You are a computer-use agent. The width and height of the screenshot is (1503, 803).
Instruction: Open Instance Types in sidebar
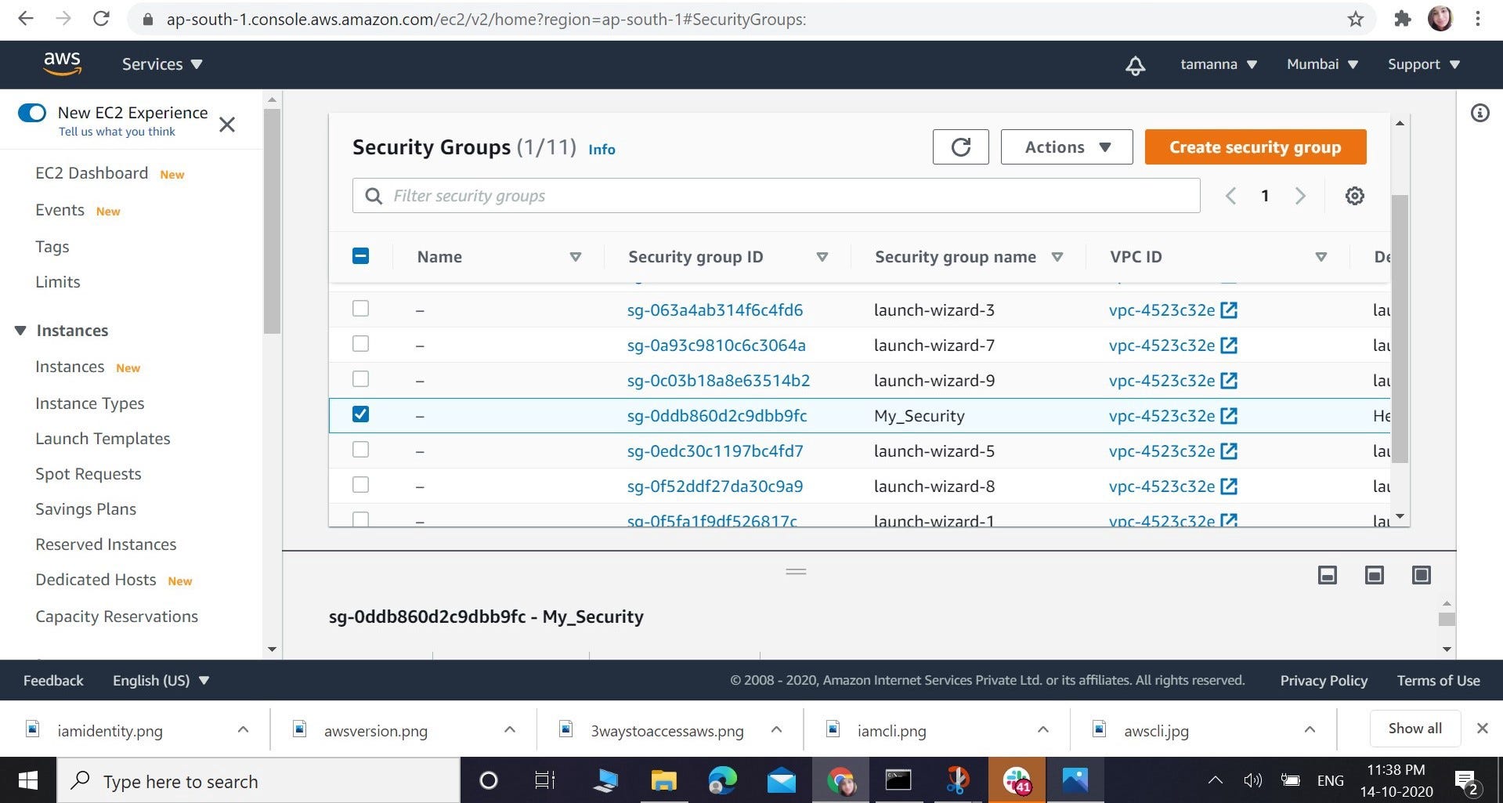pyautogui.click(x=90, y=403)
